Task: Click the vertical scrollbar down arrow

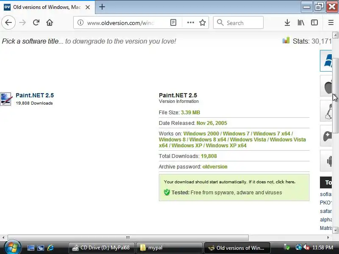Action: click(x=335, y=230)
